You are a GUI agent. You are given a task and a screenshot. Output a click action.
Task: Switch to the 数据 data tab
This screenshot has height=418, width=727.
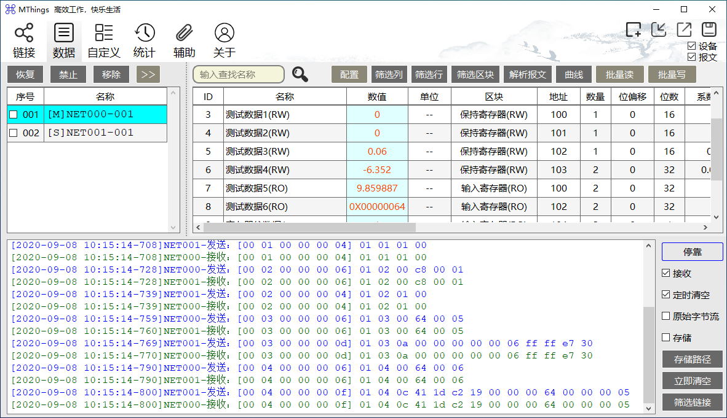[x=64, y=41]
